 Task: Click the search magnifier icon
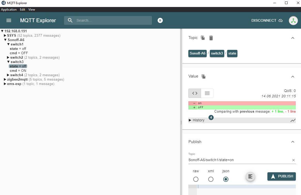[x=70, y=20]
